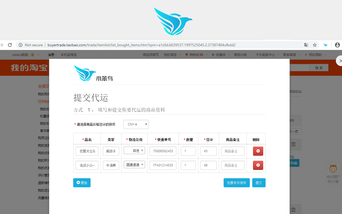The height and width of the screenshot is (214, 342).
Task: Click the translate page icon in address bar
Action: coord(306,45)
